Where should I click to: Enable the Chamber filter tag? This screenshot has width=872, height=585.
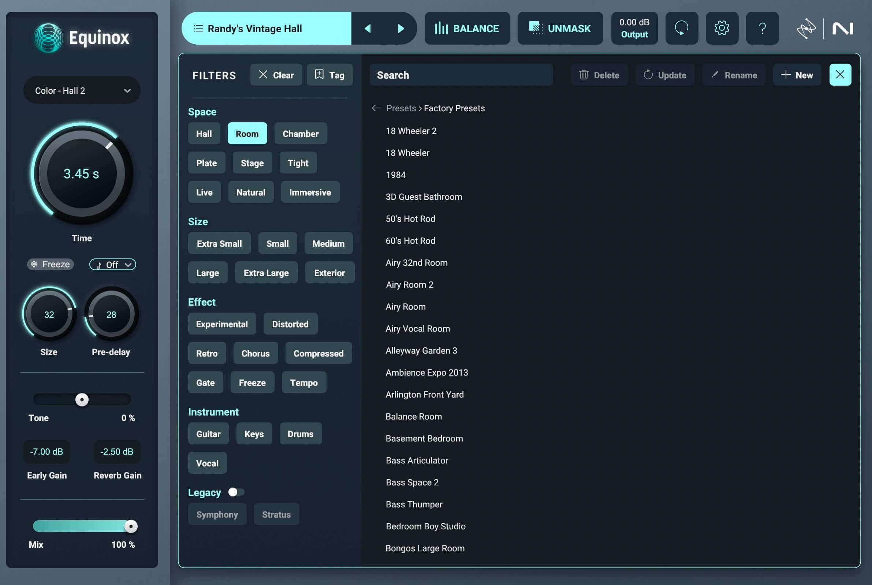click(x=301, y=134)
